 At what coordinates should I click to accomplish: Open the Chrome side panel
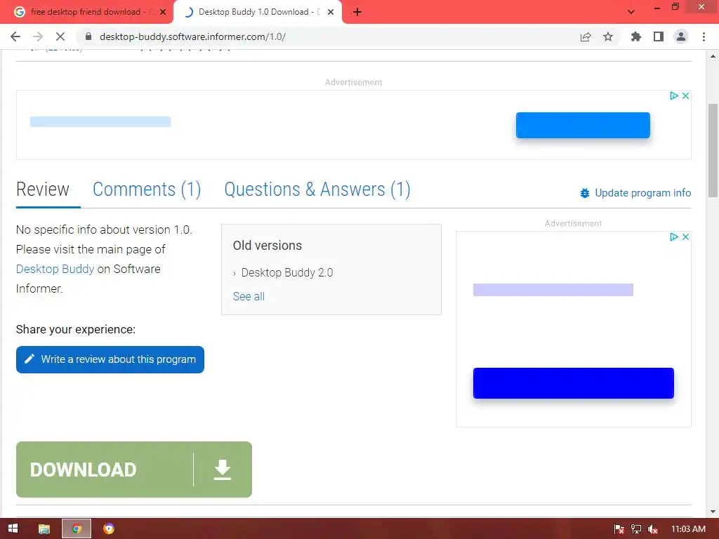tap(659, 36)
